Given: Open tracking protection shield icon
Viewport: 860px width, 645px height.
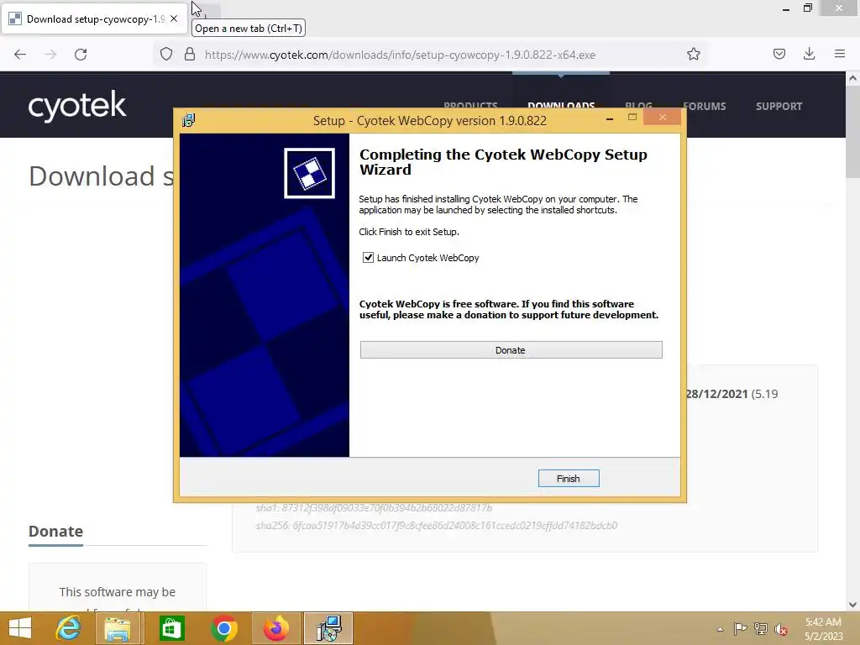Looking at the screenshot, I should [166, 55].
